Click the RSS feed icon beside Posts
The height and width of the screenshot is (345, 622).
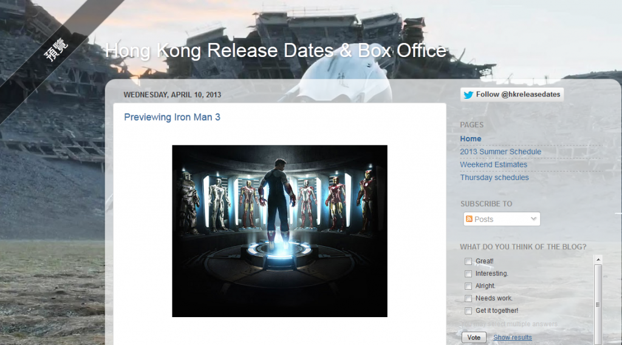pyautogui.click(x=470, y=219)
